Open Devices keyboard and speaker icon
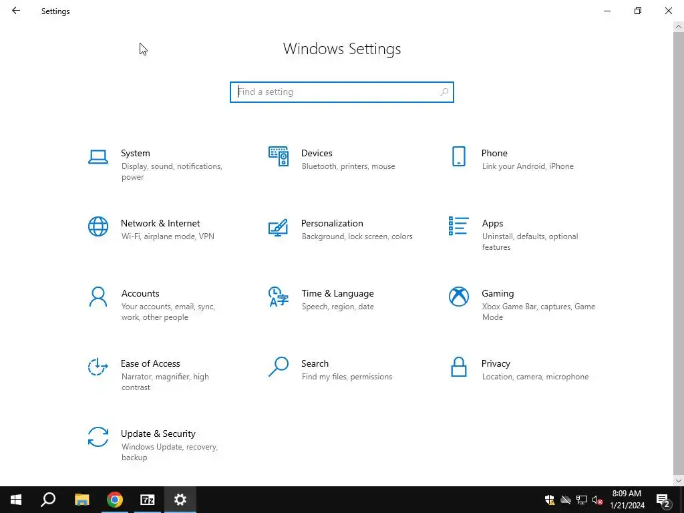The height and width of the screenshot is (513, 684). click(279, 156)
